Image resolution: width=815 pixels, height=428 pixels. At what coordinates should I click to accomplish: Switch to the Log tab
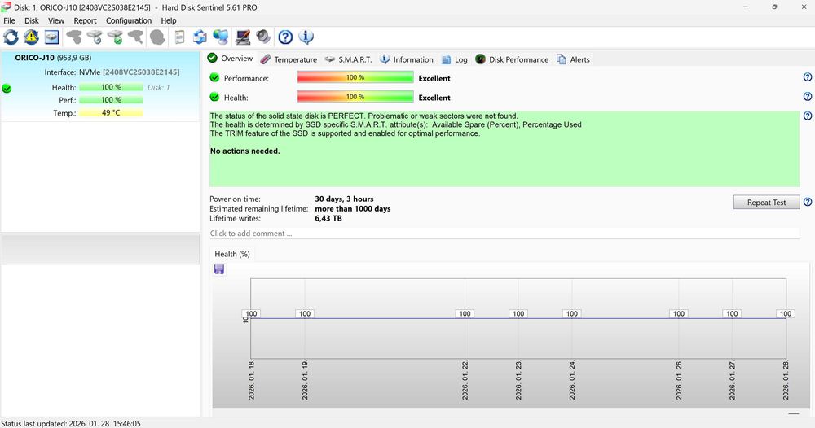454,59
